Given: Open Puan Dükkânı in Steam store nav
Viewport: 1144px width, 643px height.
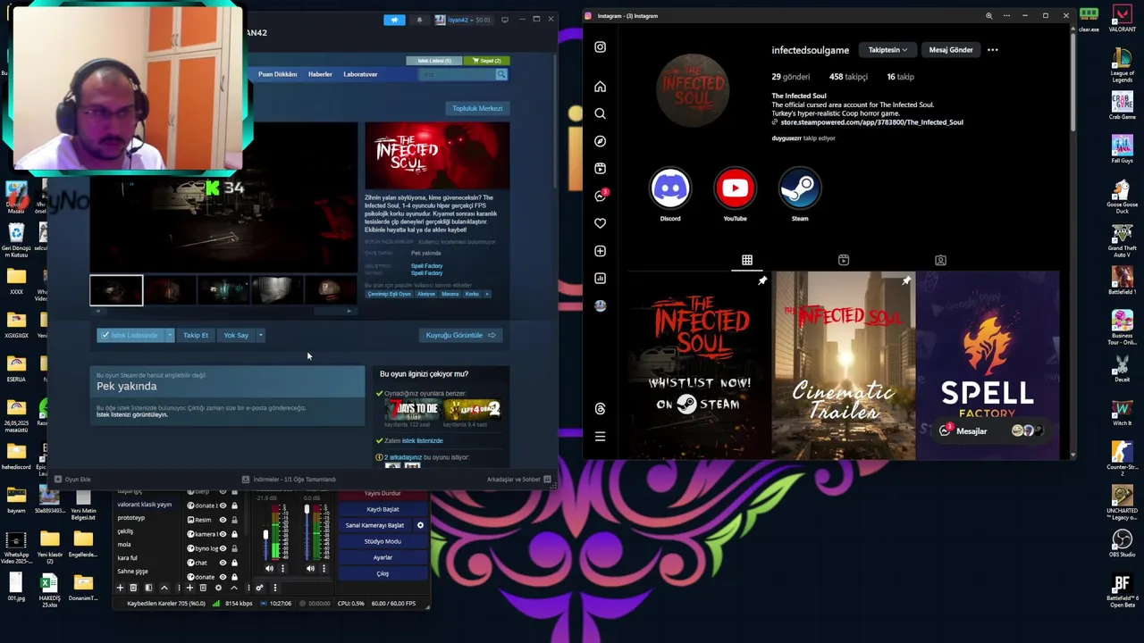Looking at the screenshot, I should (277, 74).
